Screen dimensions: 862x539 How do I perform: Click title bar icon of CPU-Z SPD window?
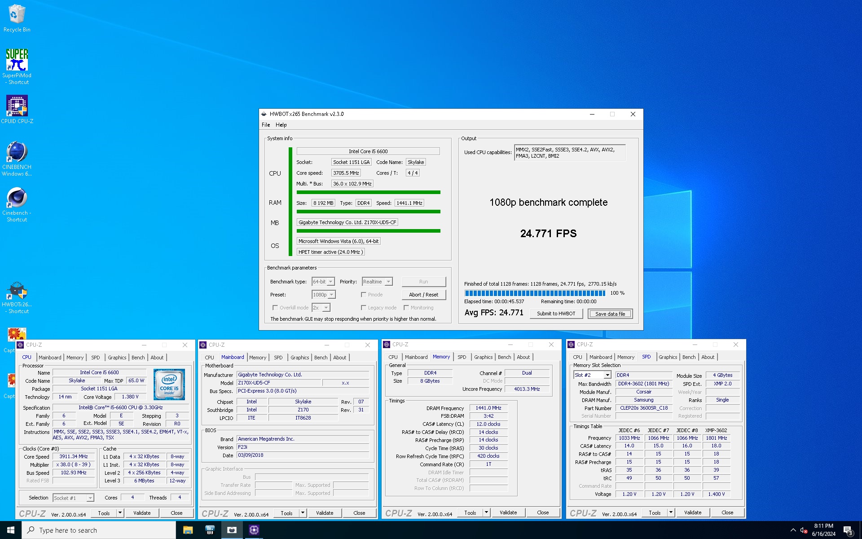pos(571,345)
